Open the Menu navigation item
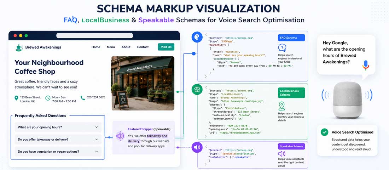The height and width of the screenshot is (170, 389). tap(111, 47)
